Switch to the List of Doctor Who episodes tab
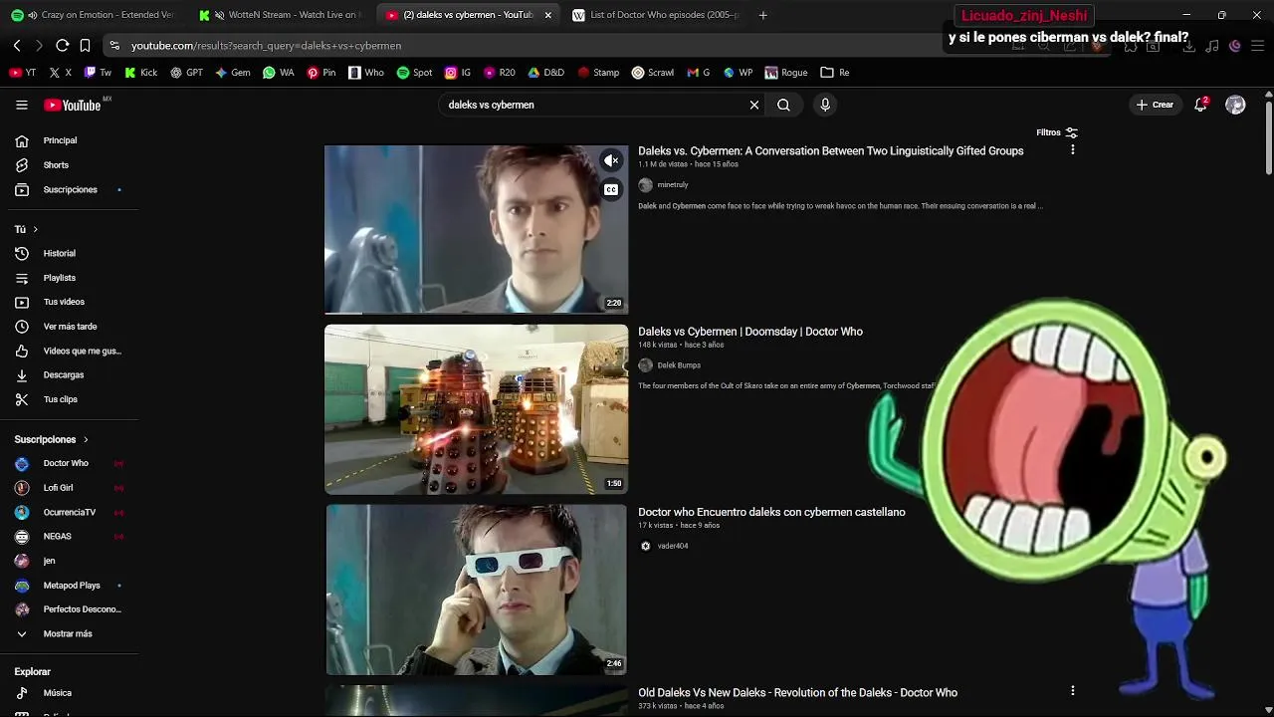This screenshot has width=1274, height=717. click(654, 15)
